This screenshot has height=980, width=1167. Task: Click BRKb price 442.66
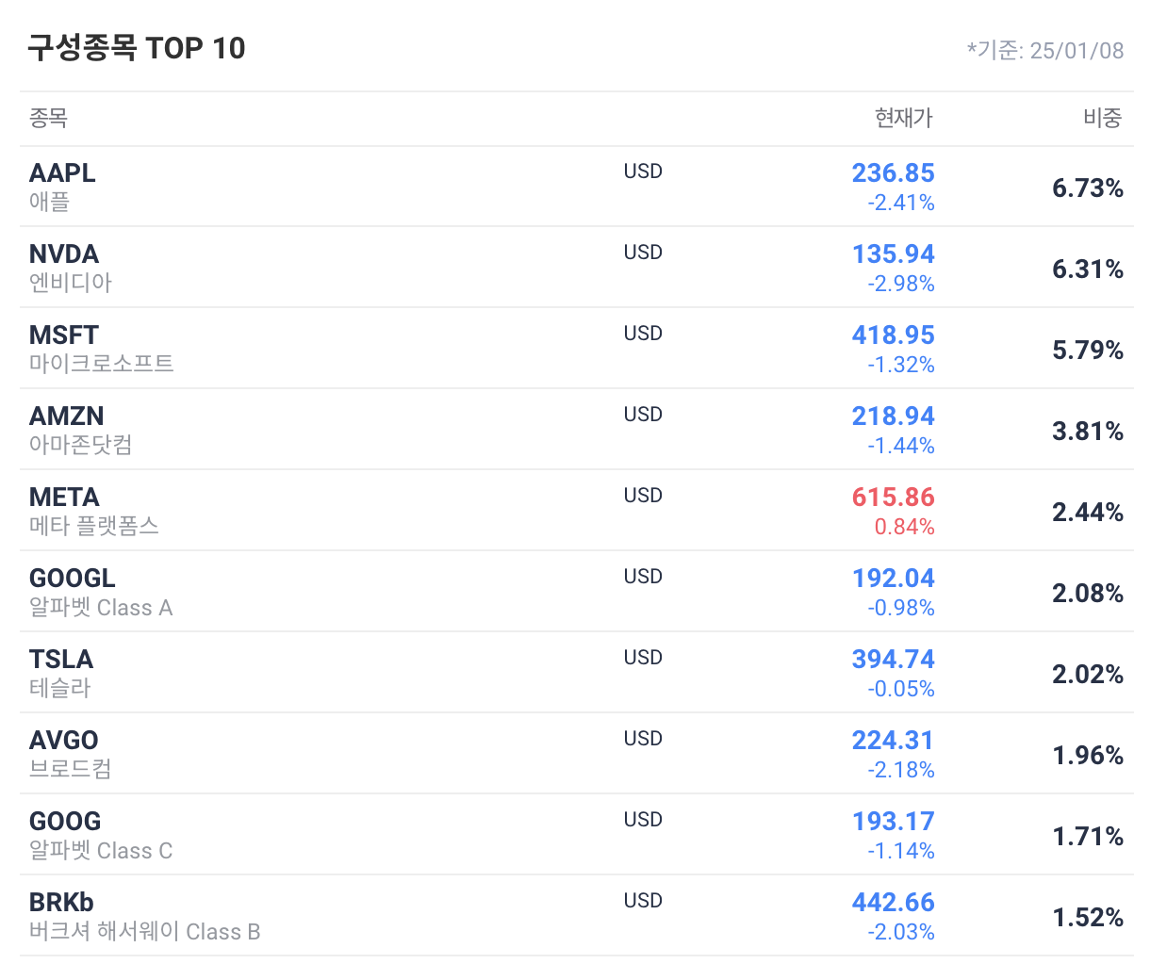pos(893,902)
